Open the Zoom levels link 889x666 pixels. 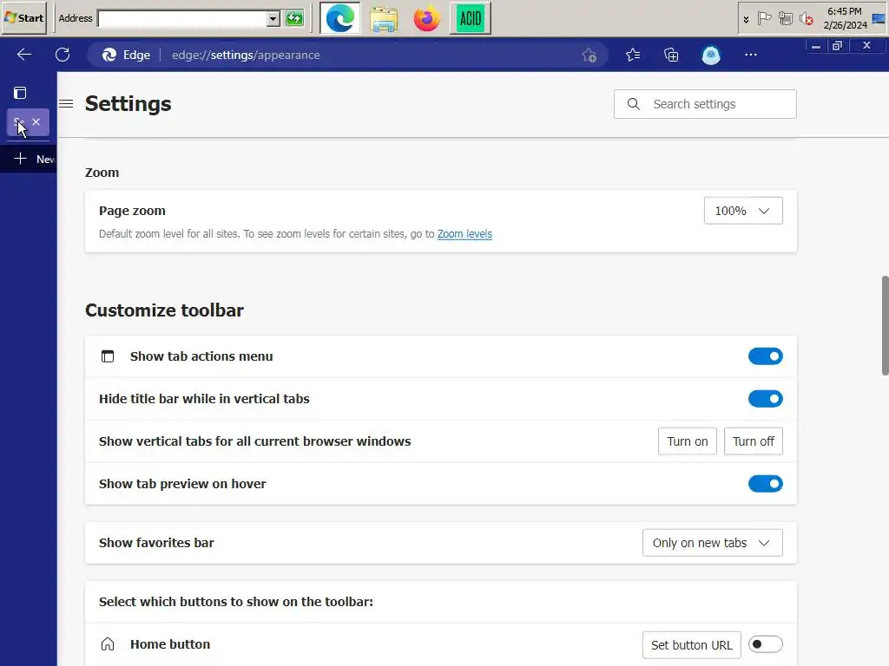click(464, 234)
